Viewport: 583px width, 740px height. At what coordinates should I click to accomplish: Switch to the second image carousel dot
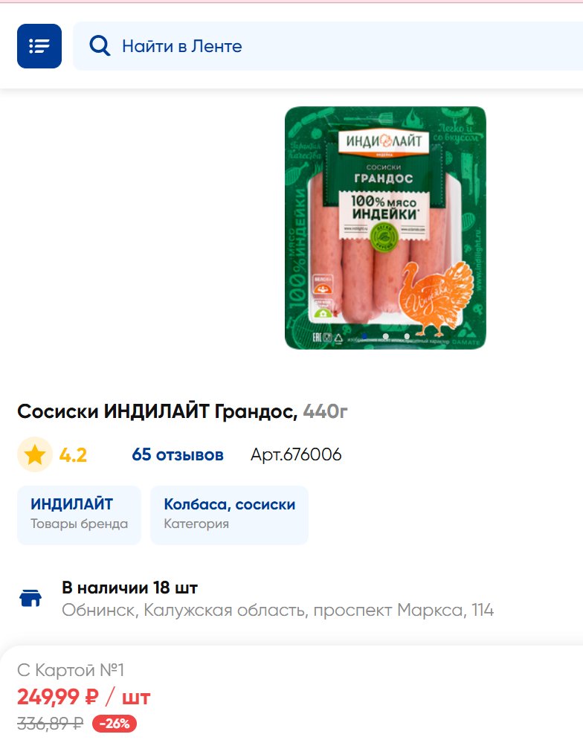[x=386, y=336]
